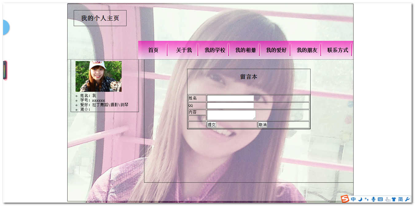Open the wrench tools icon

(x=407, y=199)
